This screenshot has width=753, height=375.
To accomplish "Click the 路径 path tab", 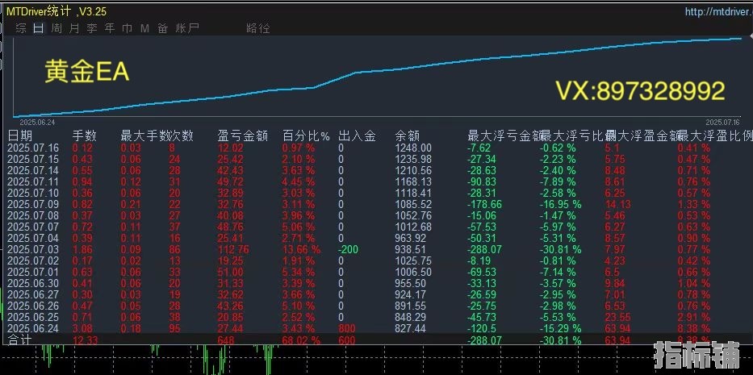I will click(258, 28).
